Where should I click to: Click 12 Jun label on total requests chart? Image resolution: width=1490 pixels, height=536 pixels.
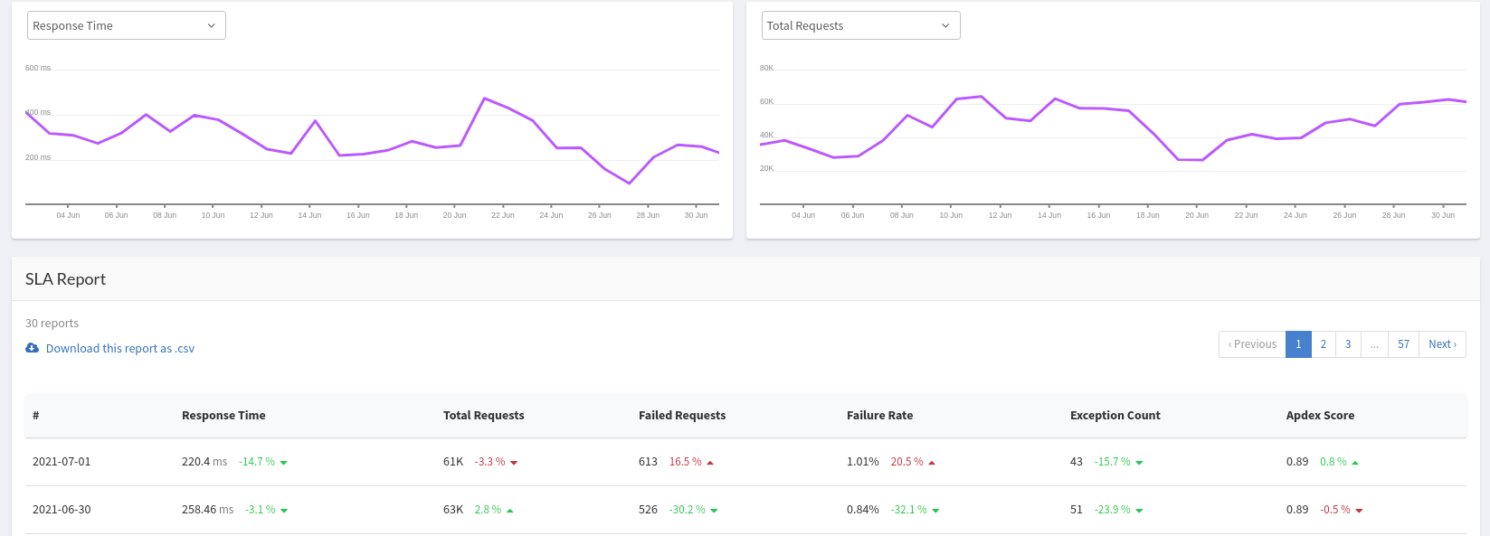point(1000,215)
